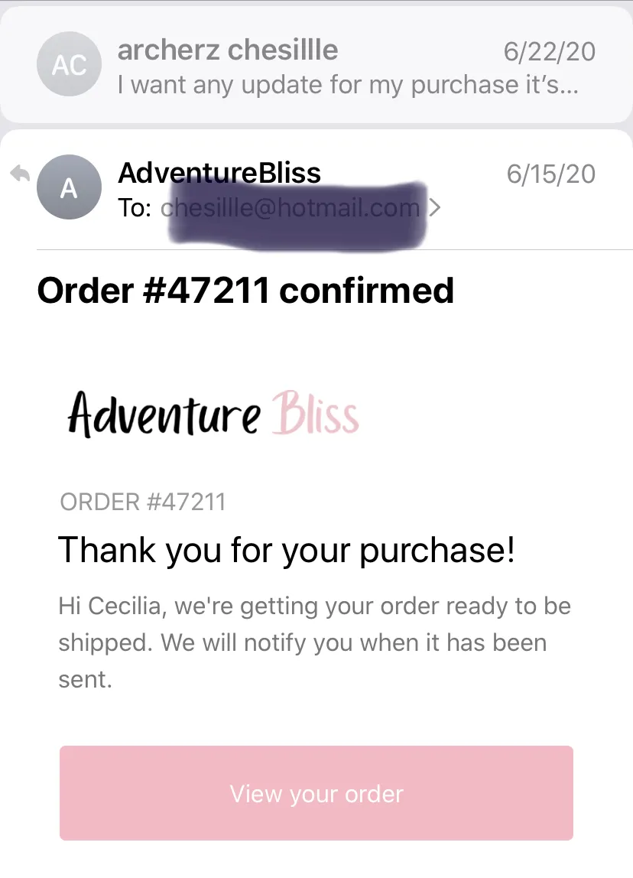
Task: Open the archerz chesillle message
Action: (x=316, y=65)
